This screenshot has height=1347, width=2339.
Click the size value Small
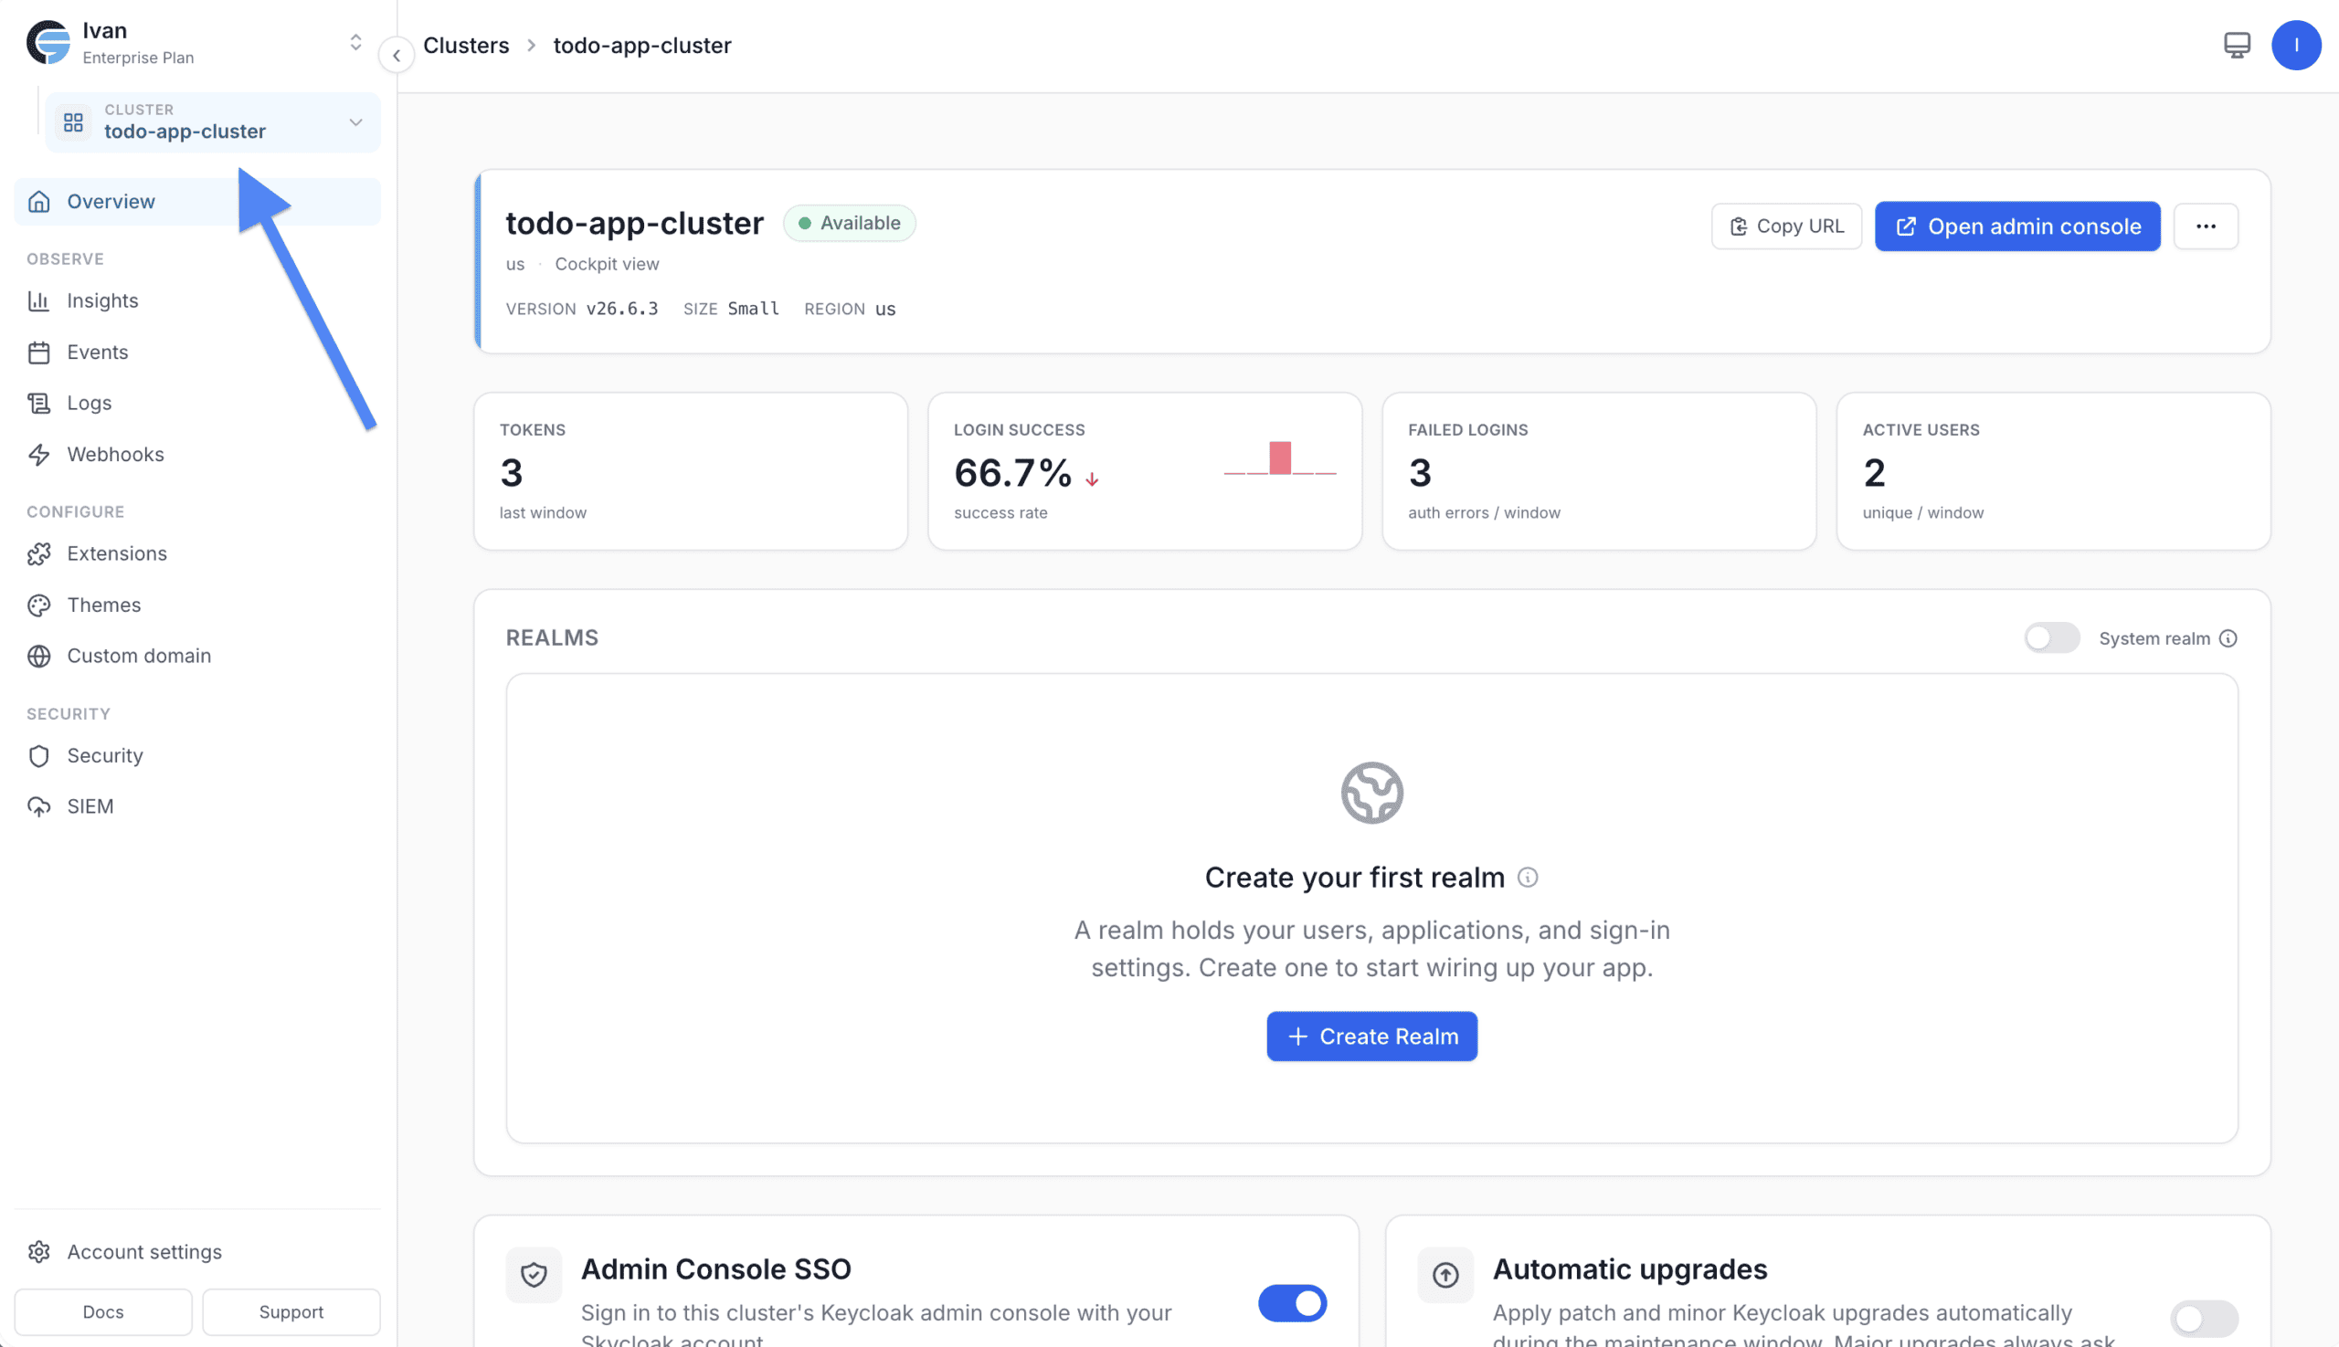[x=753, y=308]
